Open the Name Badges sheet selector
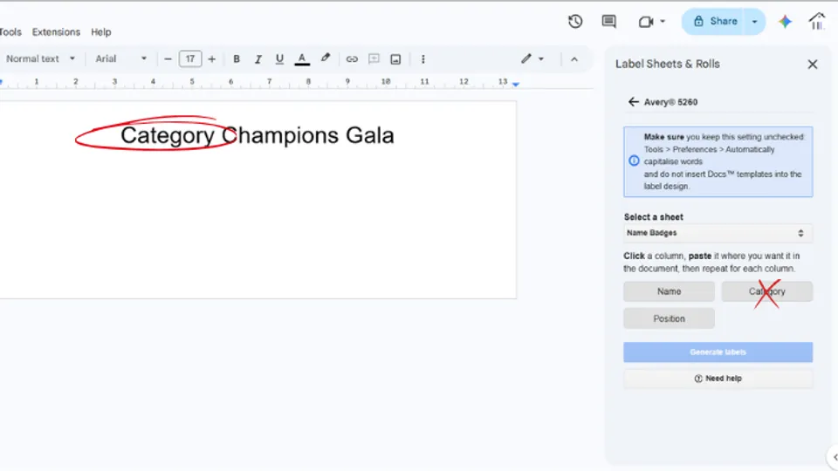Image resolution: width=838 pixels, height=471 pixels. [x=718, y=233]
